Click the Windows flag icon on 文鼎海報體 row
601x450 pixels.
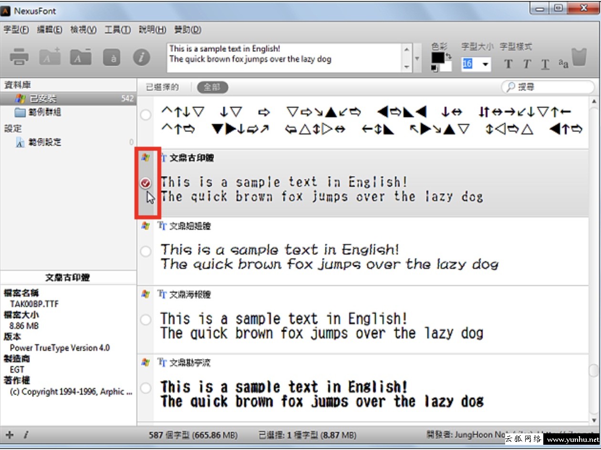[x=145, y=294]
